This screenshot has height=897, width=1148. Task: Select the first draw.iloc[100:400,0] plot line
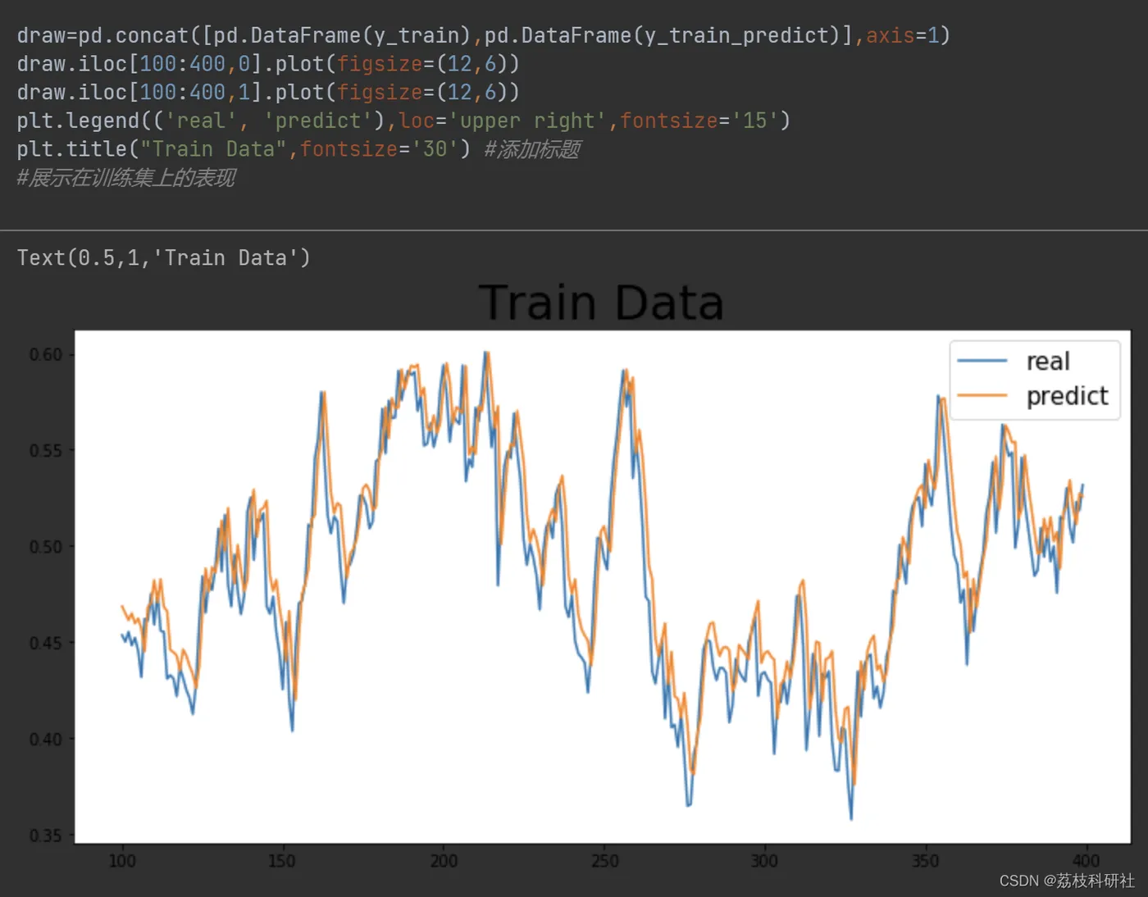coord(268,64)
